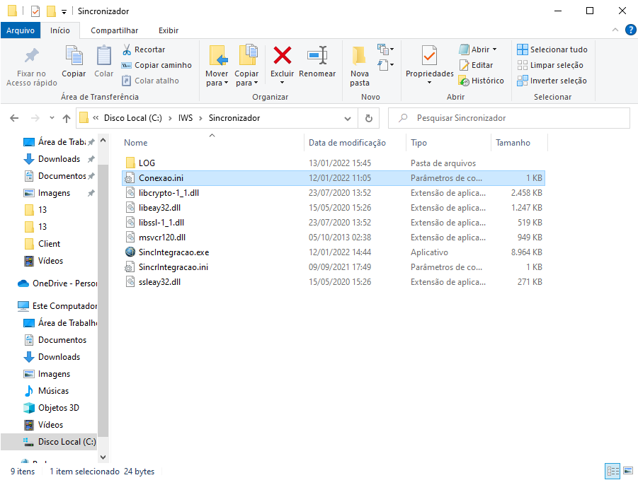Screen dimensions: 638x480
Task: Click IWS in the address breadcrumb
Action: point(185,118)
